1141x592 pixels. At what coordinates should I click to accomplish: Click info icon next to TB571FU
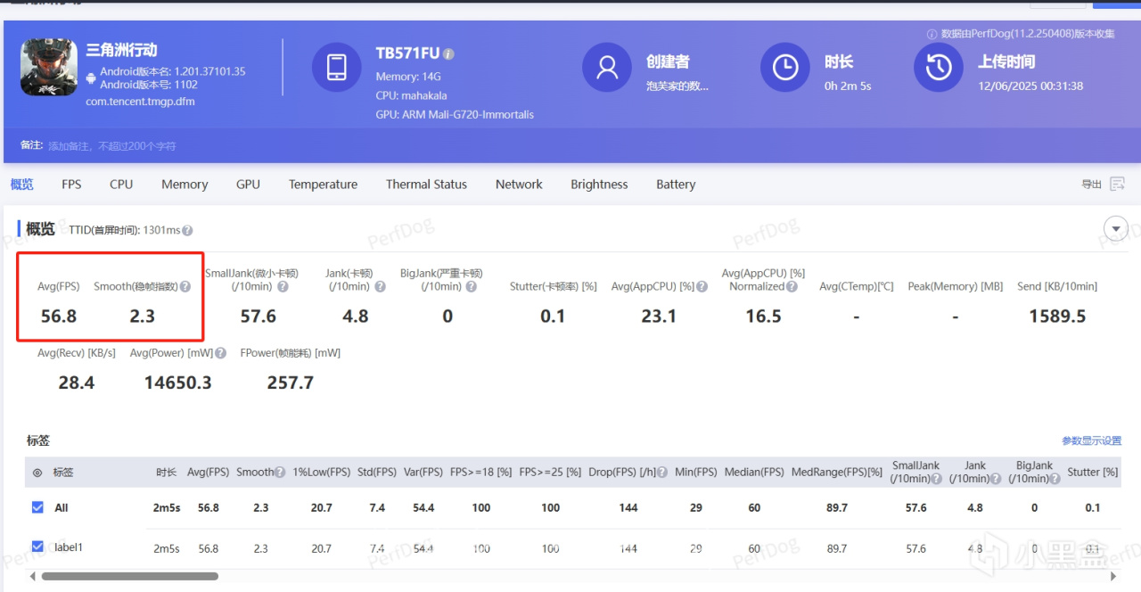click(448, 54)
